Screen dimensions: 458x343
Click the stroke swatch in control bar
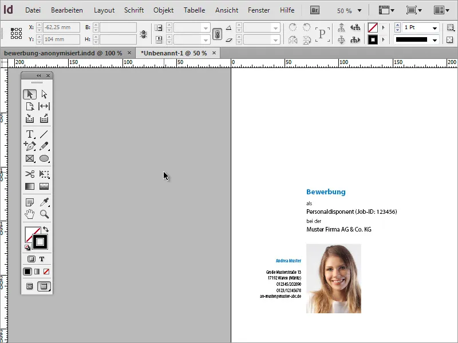[373, 39]
